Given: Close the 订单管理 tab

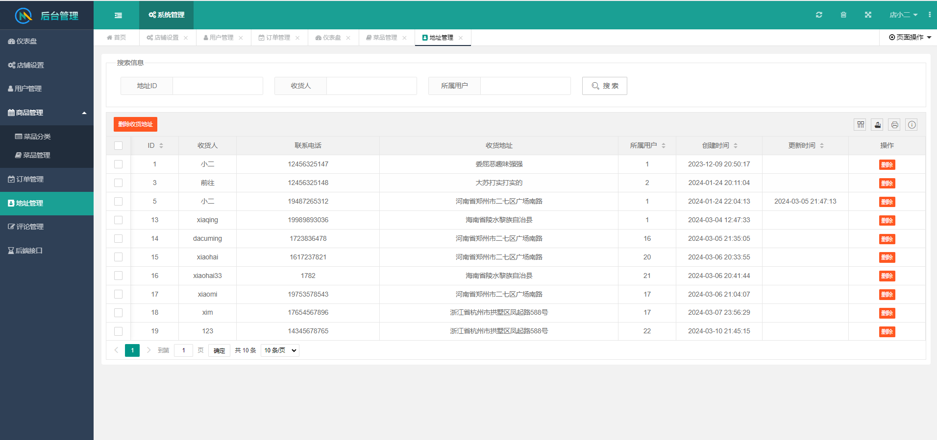Looking at the screenshot, I should (x=297, y=38).
